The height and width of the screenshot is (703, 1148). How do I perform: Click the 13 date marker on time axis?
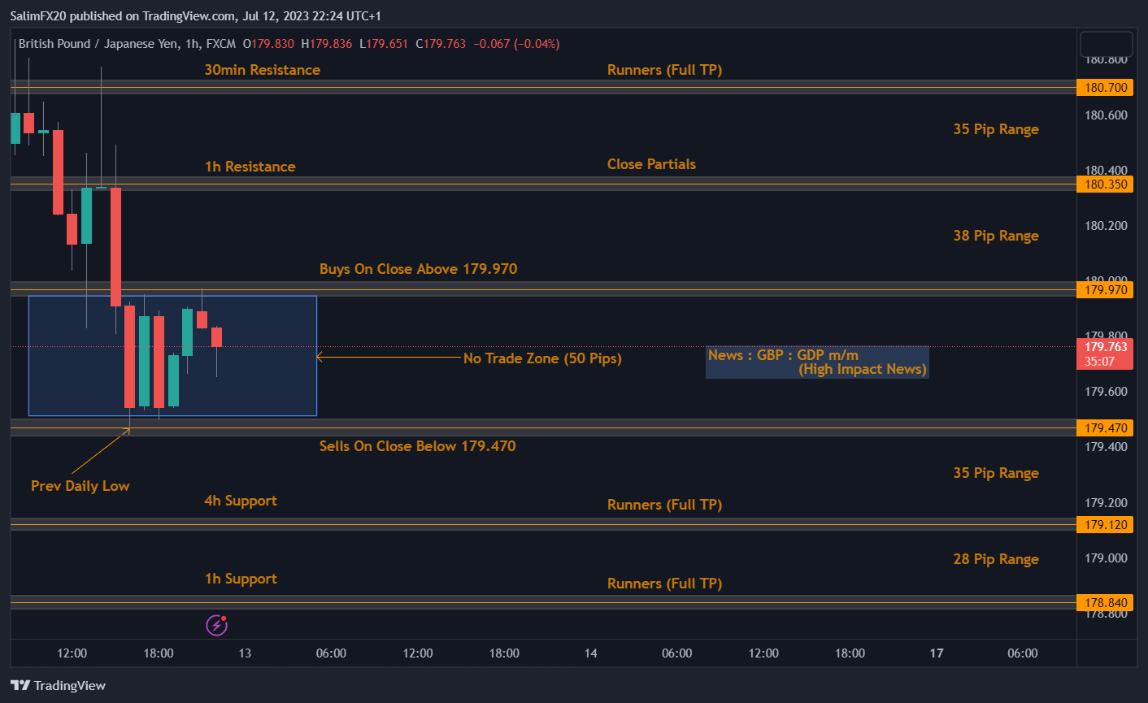point(245,653)
